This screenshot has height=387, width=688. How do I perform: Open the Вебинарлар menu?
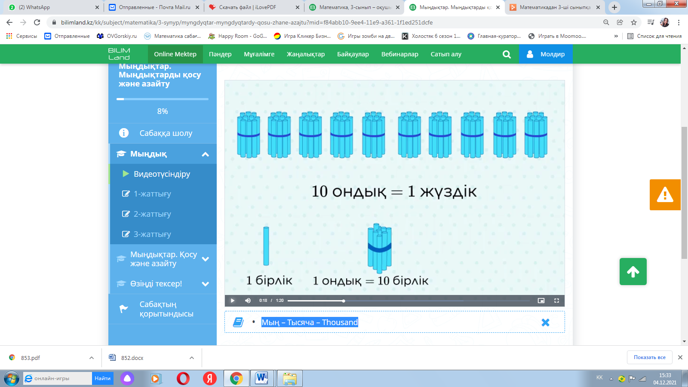tap(400, 54)
